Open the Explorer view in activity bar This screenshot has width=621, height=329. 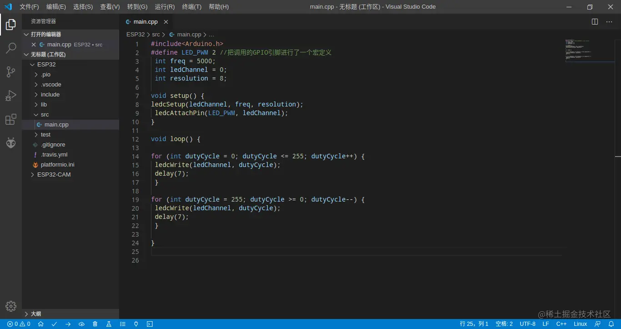click(11, 25)
